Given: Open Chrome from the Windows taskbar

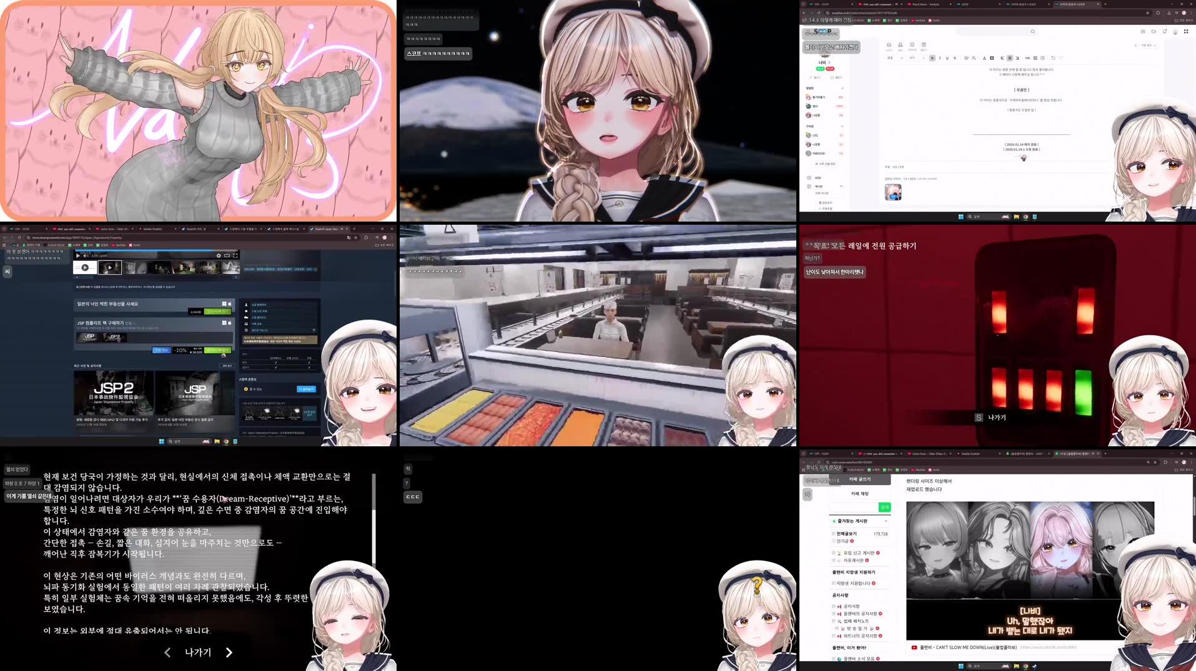Looking at the screenshot, I should (x=226, y=441).
